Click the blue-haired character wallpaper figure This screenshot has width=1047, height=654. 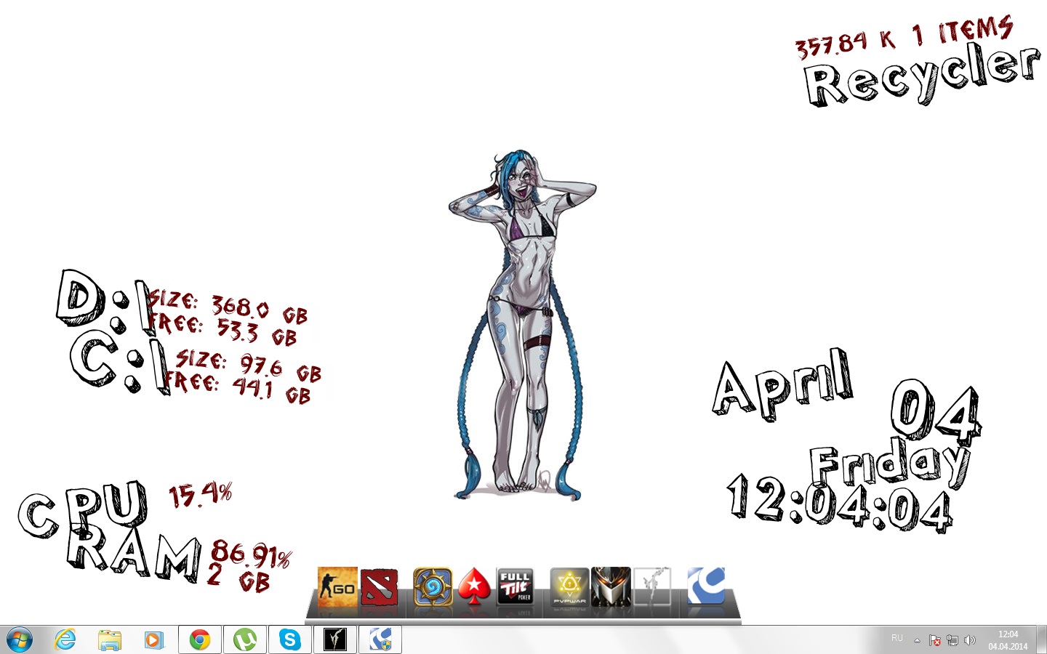point(522,326)
